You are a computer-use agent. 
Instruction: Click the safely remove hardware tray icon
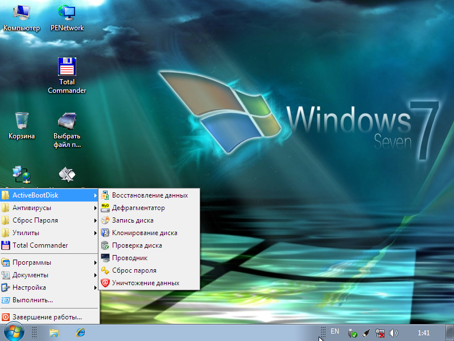click(352, 333)
